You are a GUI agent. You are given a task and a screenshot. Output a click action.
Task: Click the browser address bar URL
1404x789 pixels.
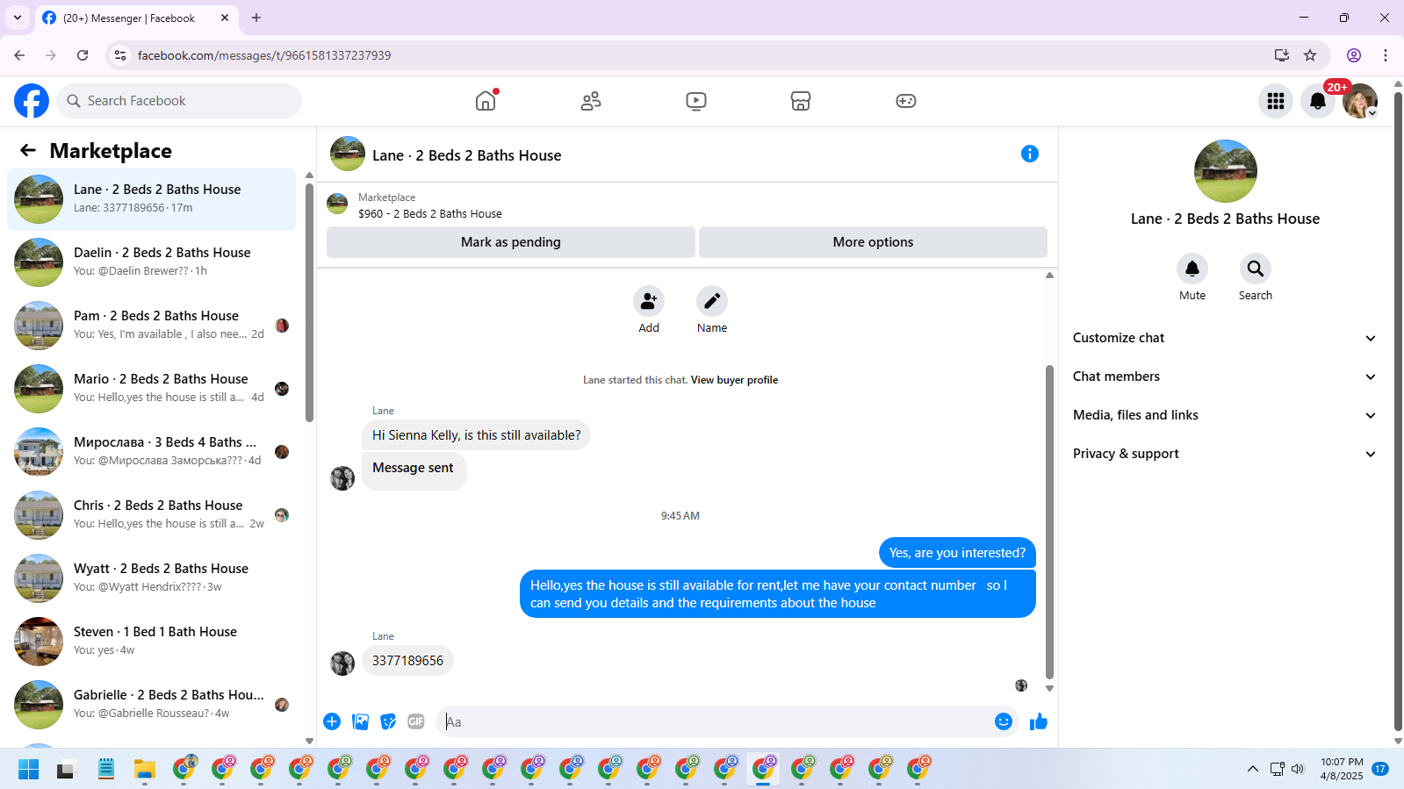point(264,55)
